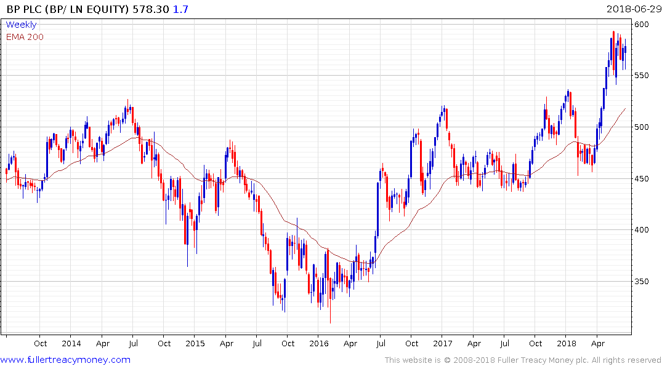Select the price change value 1.7

[180, 9]
